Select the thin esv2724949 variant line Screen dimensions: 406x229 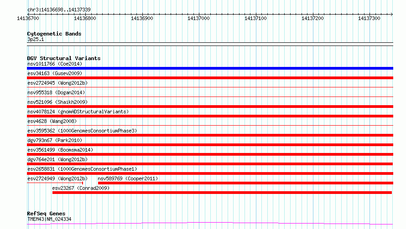[55, 183]
